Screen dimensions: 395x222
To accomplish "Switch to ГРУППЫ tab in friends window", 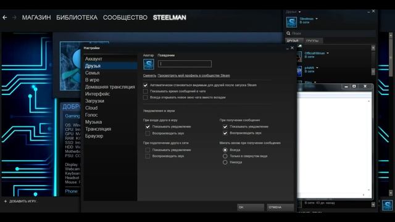I will tap(312, 41).
